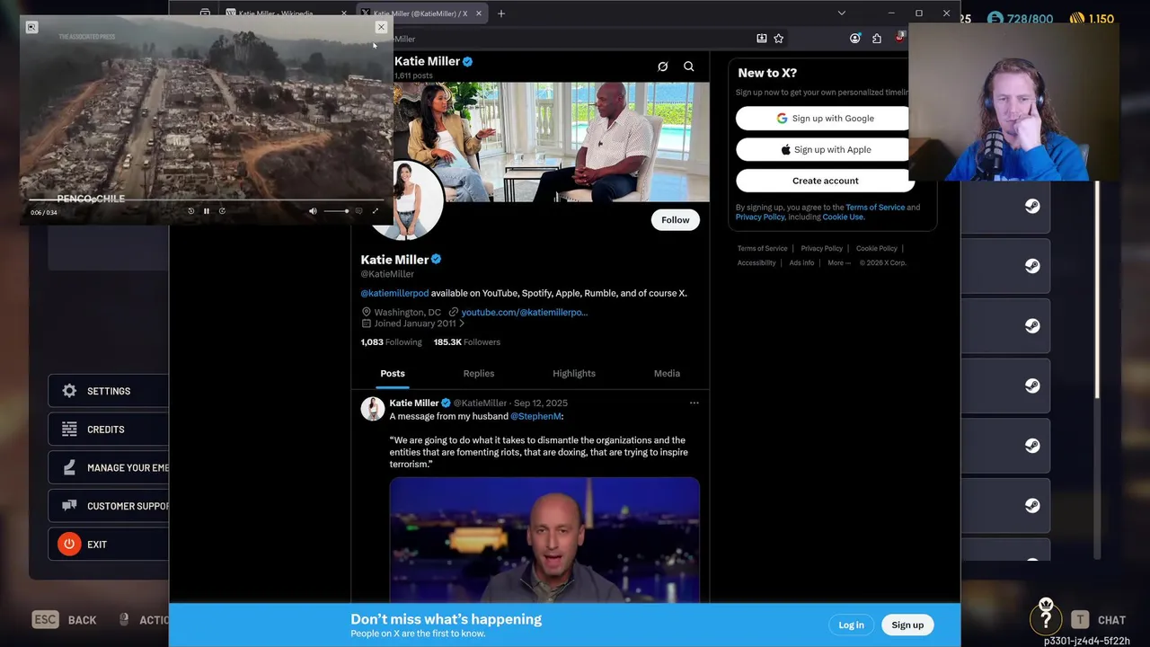Viewport: 1150px width, 647px height.
Task: Open Settings in the game menu
Action: coord(108,391)
